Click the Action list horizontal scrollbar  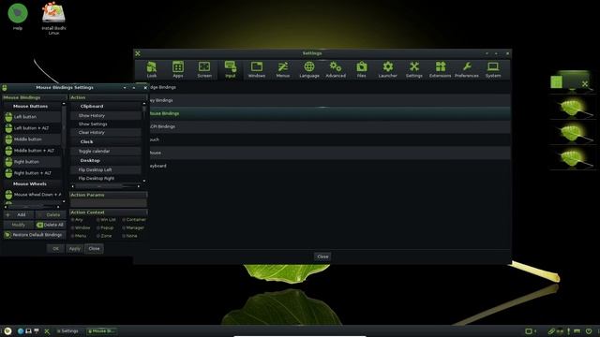click(x=106, y=186)
